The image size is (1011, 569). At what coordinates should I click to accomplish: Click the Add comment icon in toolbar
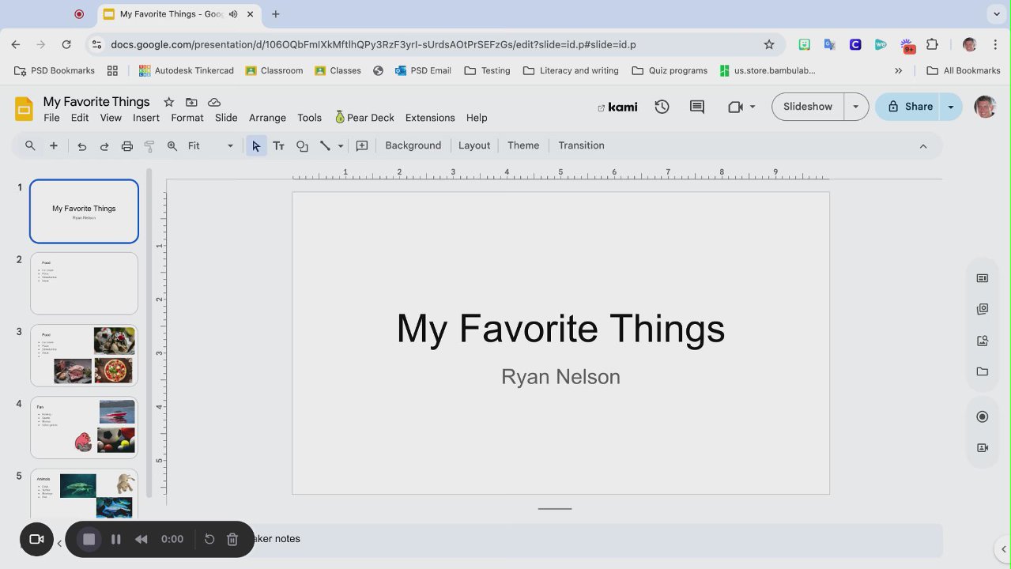(362, 145)
